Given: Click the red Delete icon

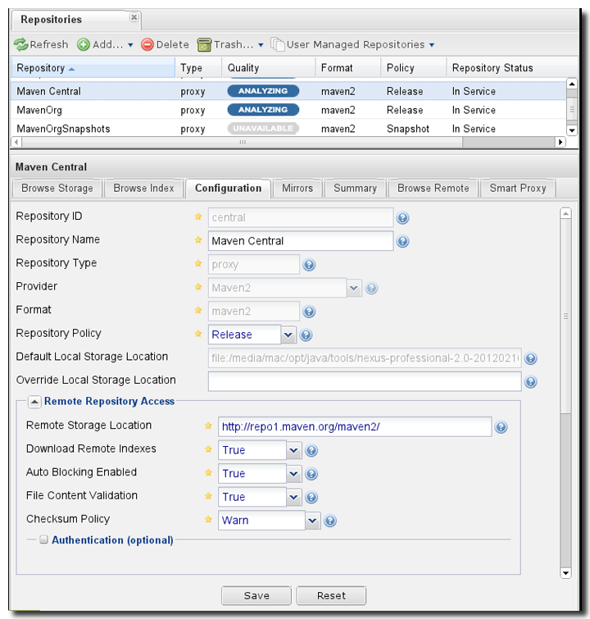Looking at the screenshot, I should (147, 45).
